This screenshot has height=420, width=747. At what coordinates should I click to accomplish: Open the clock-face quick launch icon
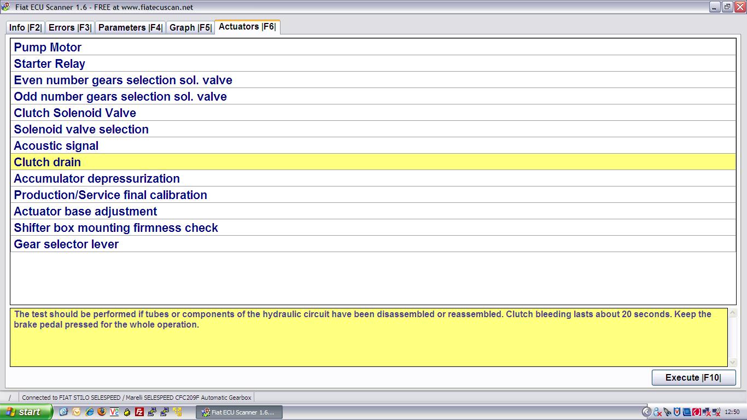tap(77, 412)
